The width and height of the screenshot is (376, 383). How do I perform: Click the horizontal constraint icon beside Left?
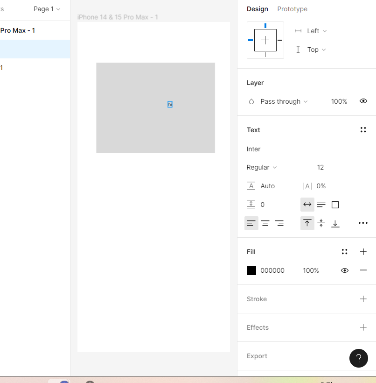point(298,31)
